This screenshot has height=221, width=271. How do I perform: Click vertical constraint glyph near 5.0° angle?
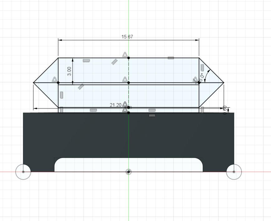(x=202, y=67)
